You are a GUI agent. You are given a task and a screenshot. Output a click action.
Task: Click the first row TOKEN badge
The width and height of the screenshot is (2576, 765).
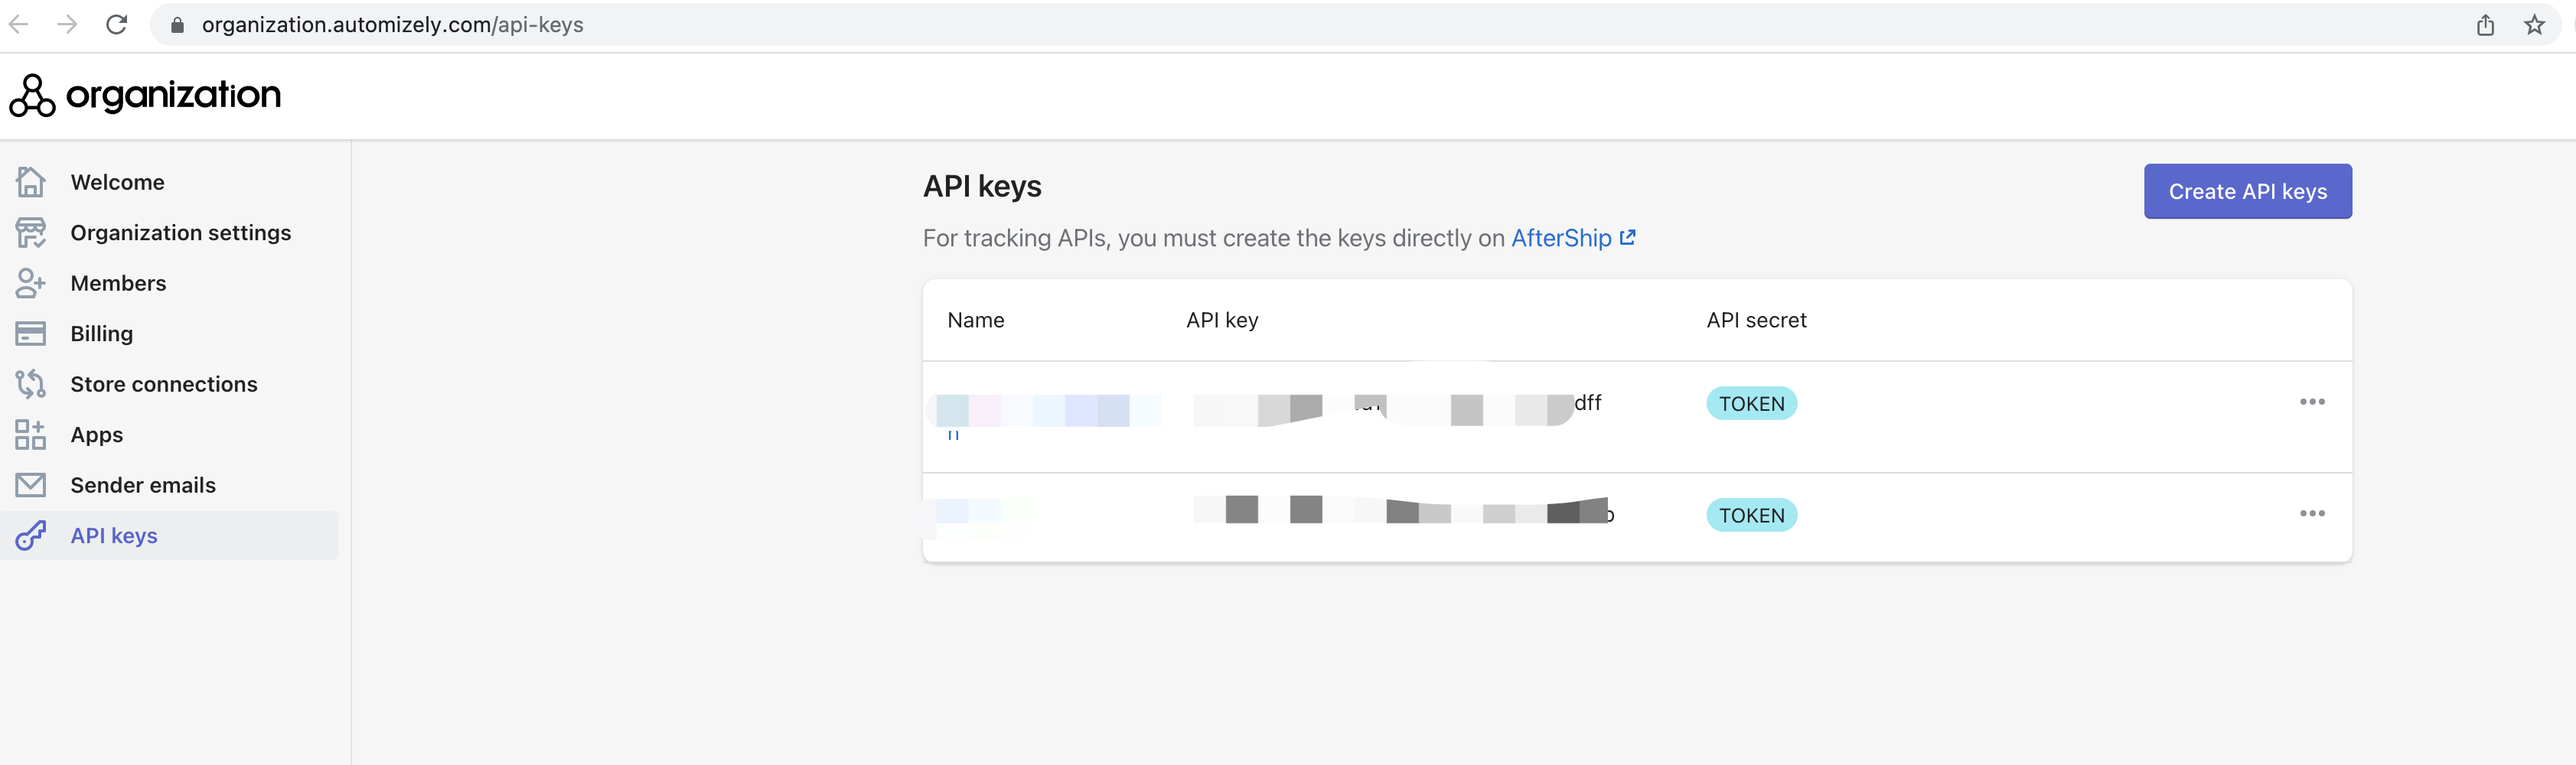tap(1751, 404)
